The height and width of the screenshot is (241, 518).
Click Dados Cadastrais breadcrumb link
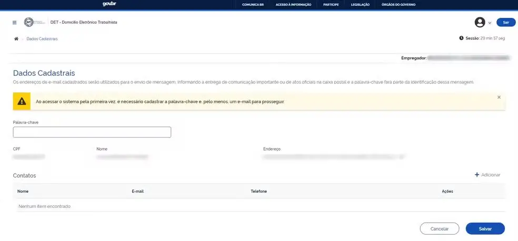[42, 39]
